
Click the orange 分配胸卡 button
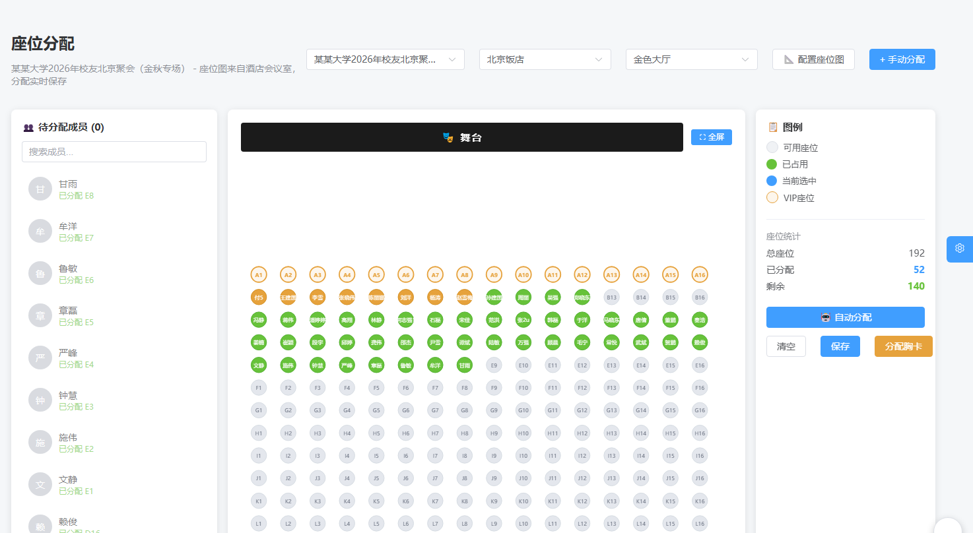pyautogui.click(x=904, y=346)
